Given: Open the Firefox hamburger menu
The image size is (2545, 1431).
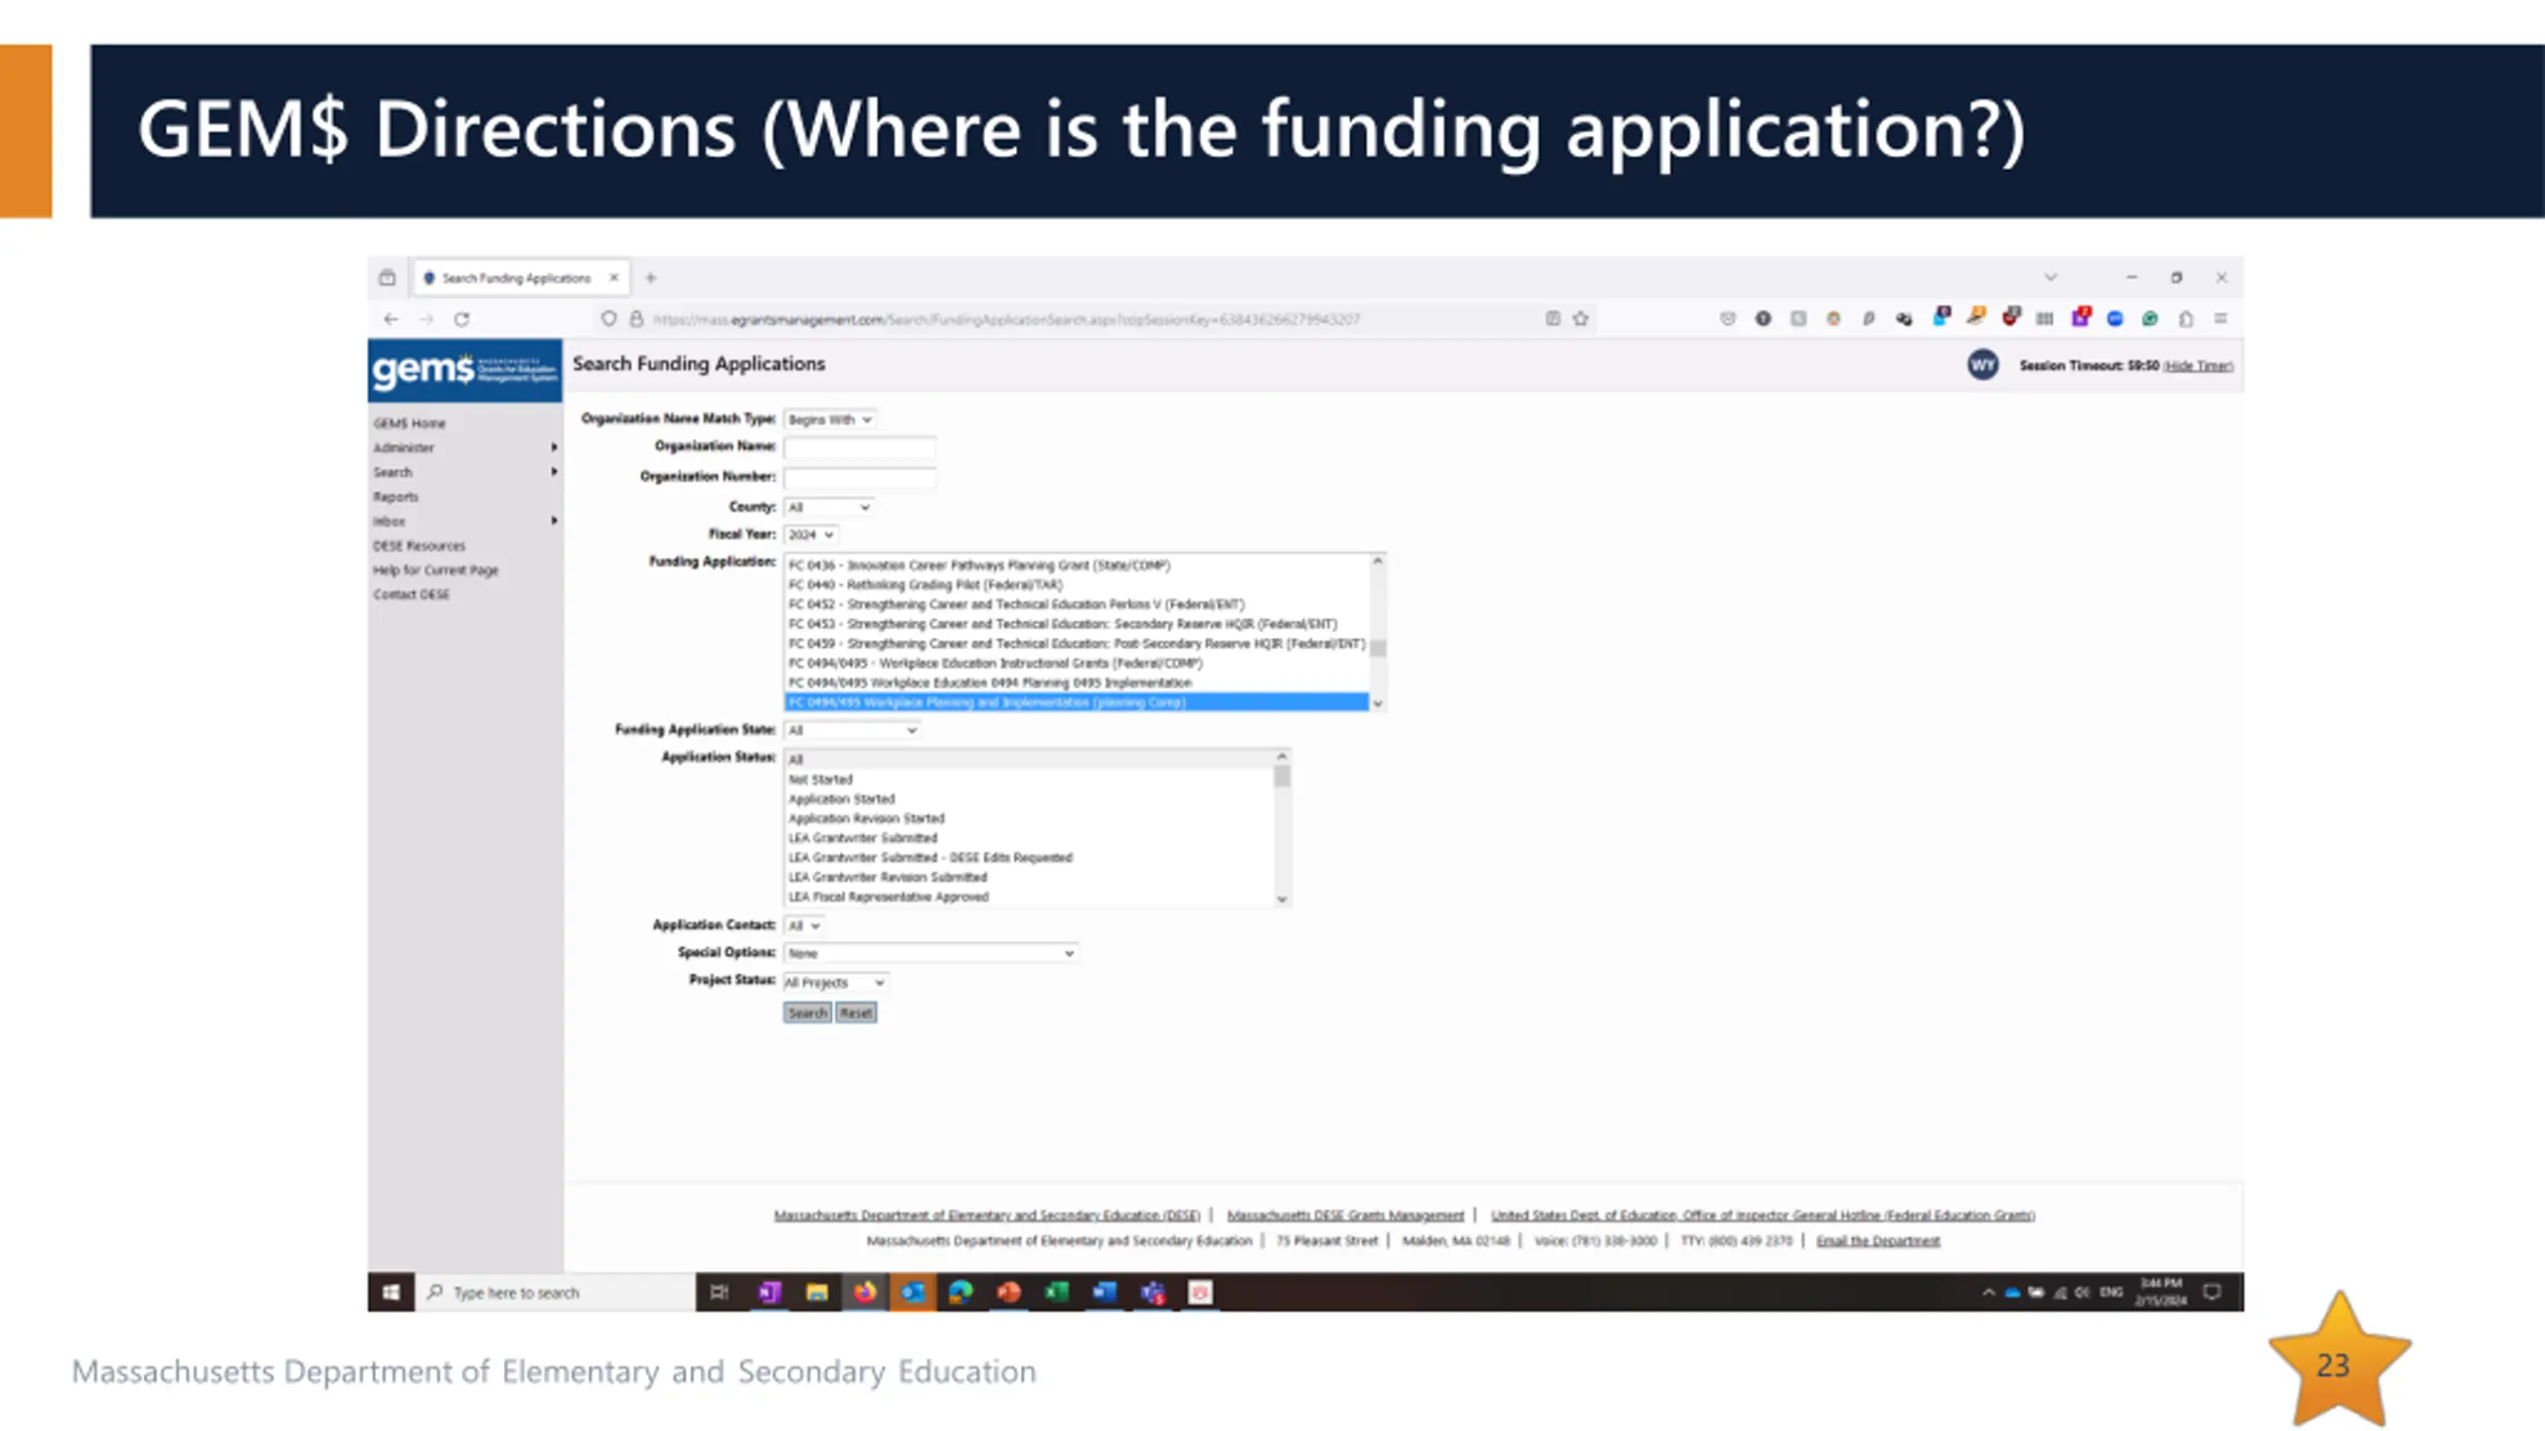Looking at the screenshot, I should pos(2221,319).
